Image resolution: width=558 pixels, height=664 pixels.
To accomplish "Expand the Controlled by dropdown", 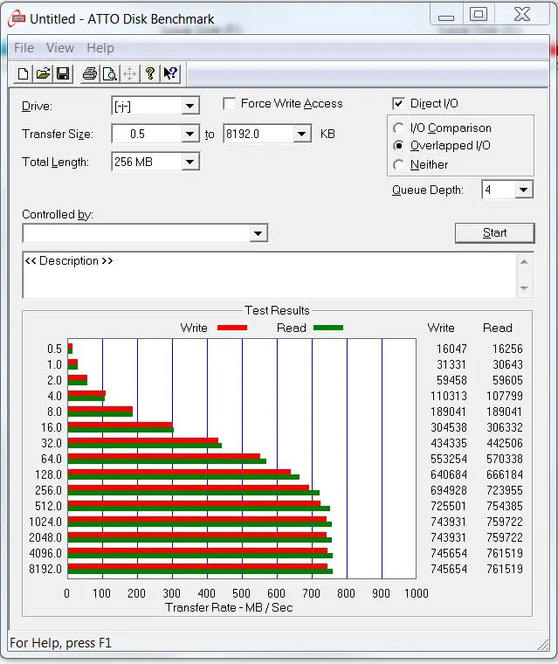I will (258, 233).
